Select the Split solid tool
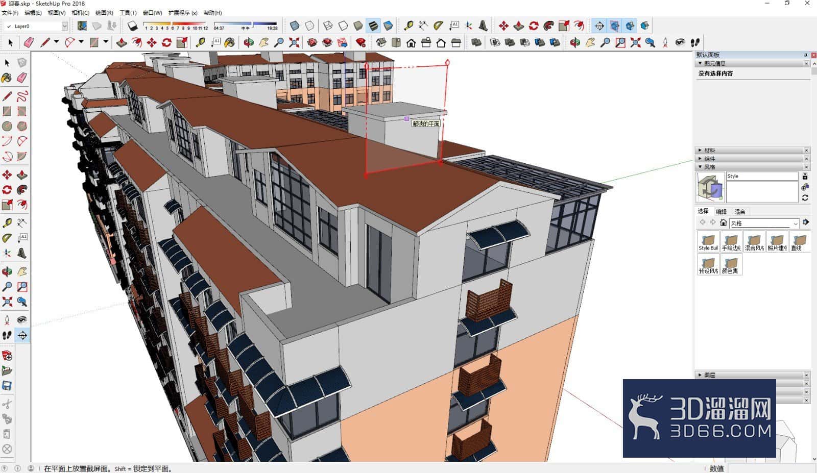Image resolution: width=817 pixels, height=473 pixels. (x=555, y=42)
